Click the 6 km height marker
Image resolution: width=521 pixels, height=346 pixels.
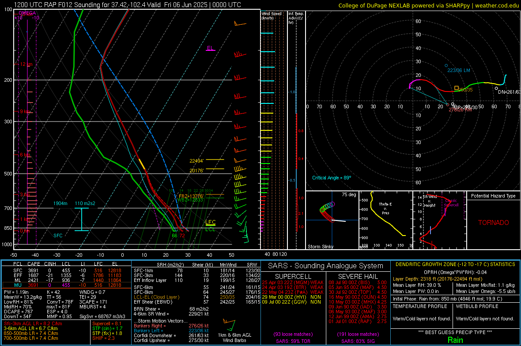click(x=25, y=155)
